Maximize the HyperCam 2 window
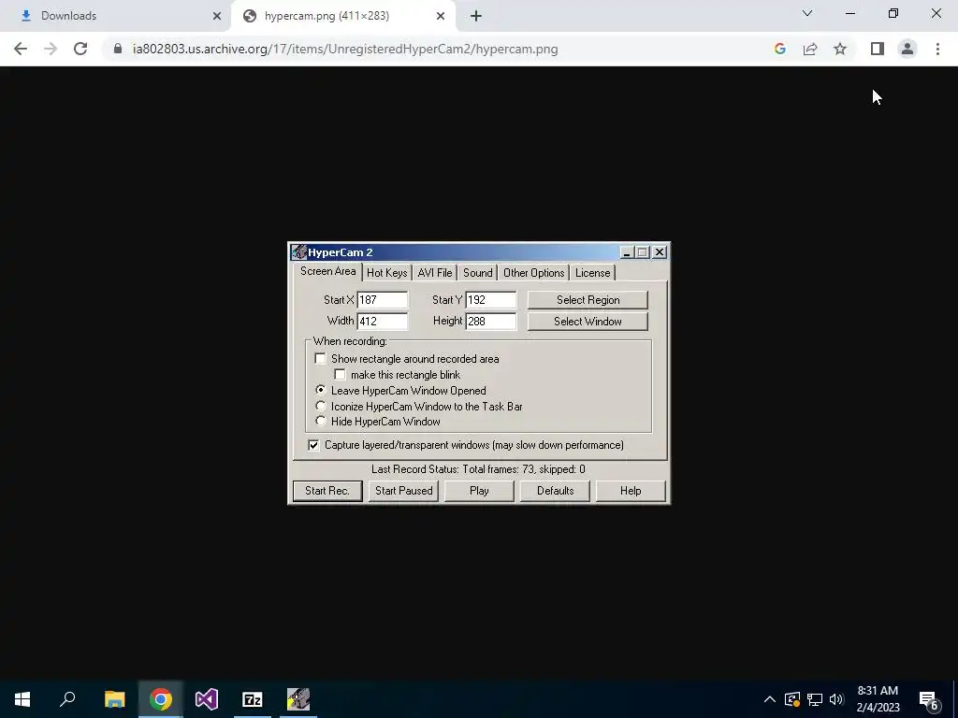Viewport: 958px width, 718px height. pos(642,252)
